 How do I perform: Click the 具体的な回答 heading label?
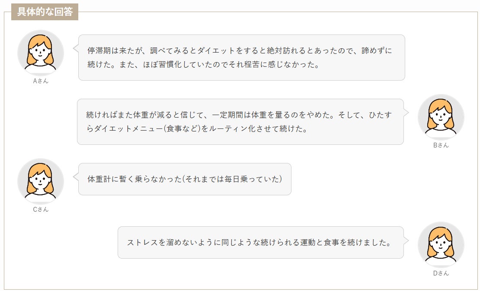pos(45,12)
